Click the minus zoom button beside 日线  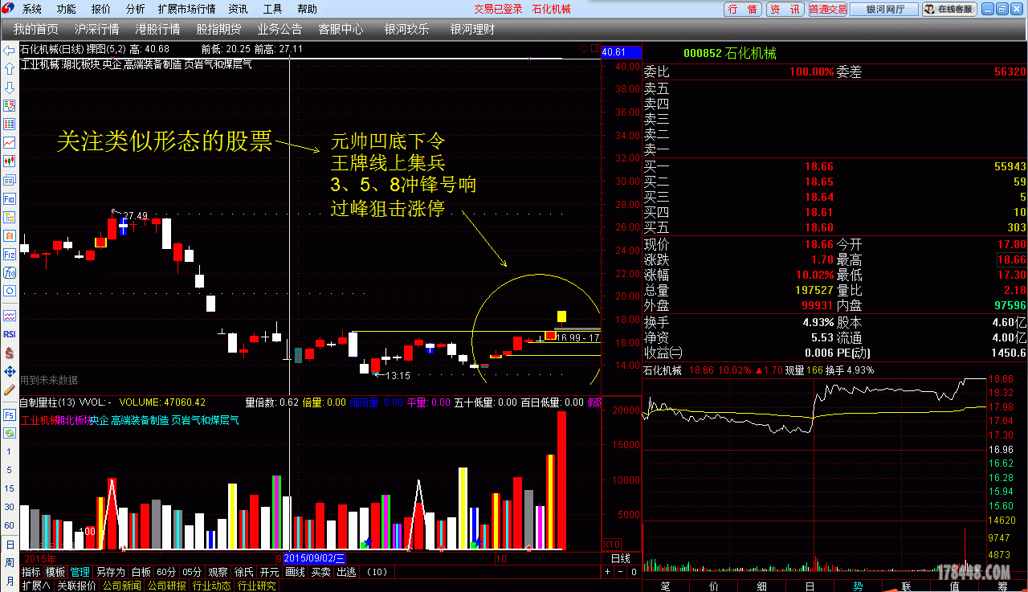pos(621,572)
